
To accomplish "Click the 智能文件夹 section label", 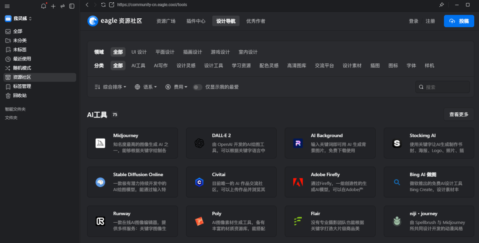I will pos(15,109).
